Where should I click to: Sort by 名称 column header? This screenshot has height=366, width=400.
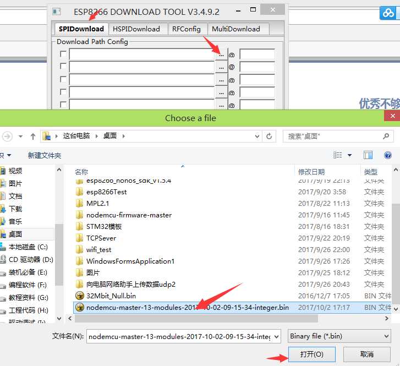point(81,172)
